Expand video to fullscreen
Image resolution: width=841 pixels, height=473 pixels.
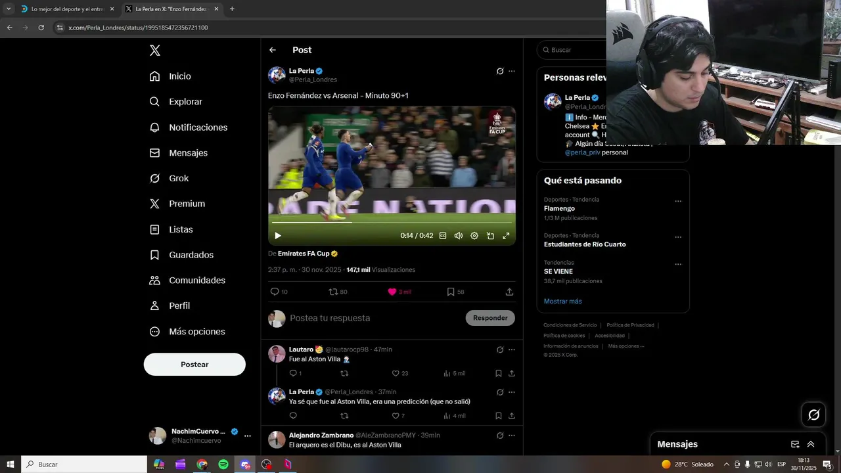(x=506, y=236)
